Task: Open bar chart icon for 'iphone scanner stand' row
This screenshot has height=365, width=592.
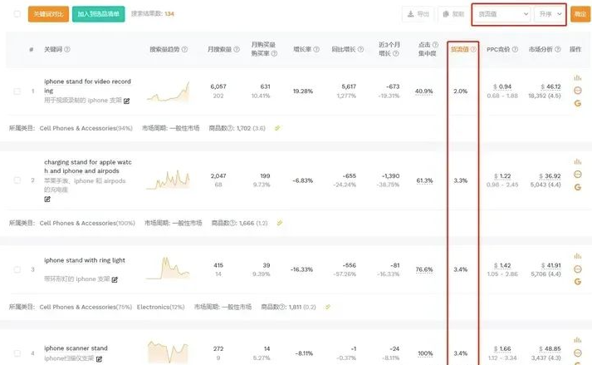Action: point(577,340)
